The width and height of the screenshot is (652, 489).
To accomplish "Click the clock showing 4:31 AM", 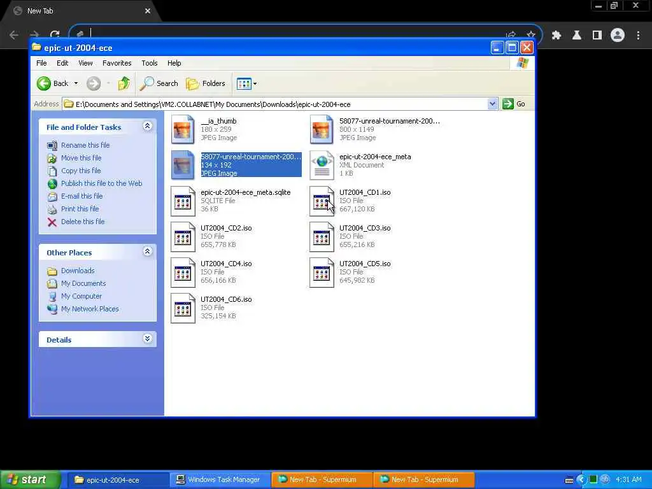I will 628,480.
